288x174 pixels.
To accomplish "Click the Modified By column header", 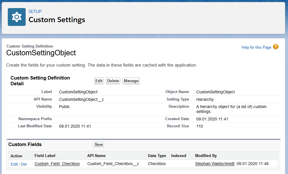I will pos(206,156).
